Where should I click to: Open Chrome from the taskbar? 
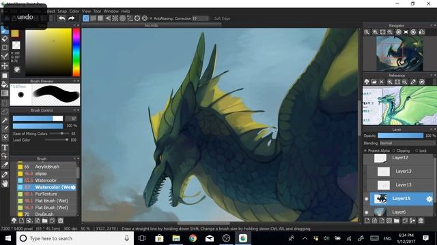point(193,238)
